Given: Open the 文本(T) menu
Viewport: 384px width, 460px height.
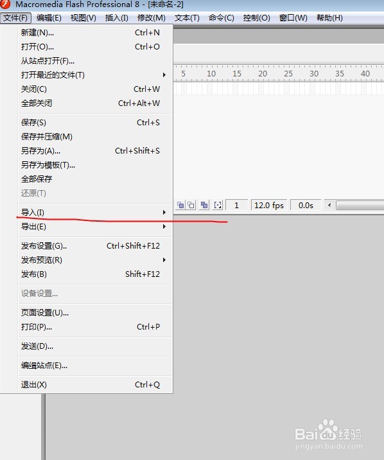Looking at the screenshot, I should (x=187, y=18).
